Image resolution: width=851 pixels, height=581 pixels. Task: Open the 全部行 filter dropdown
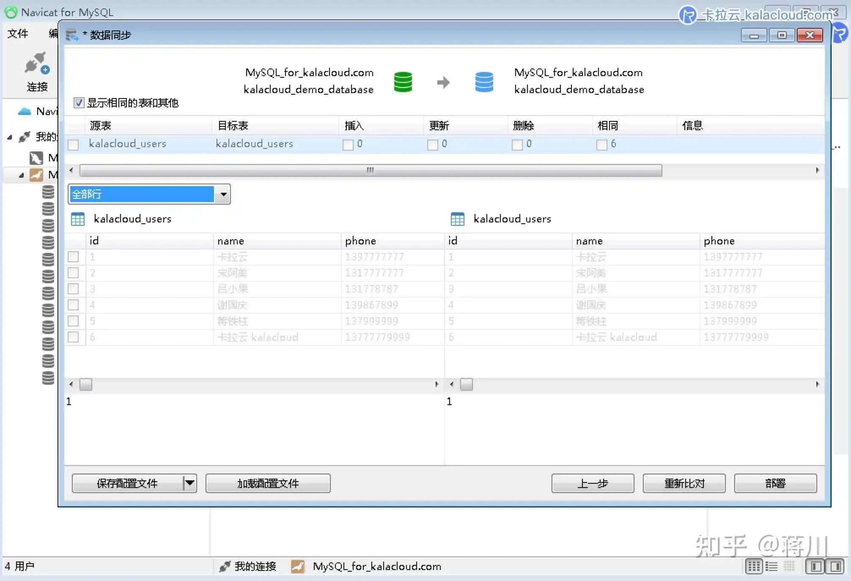[223, 195]
